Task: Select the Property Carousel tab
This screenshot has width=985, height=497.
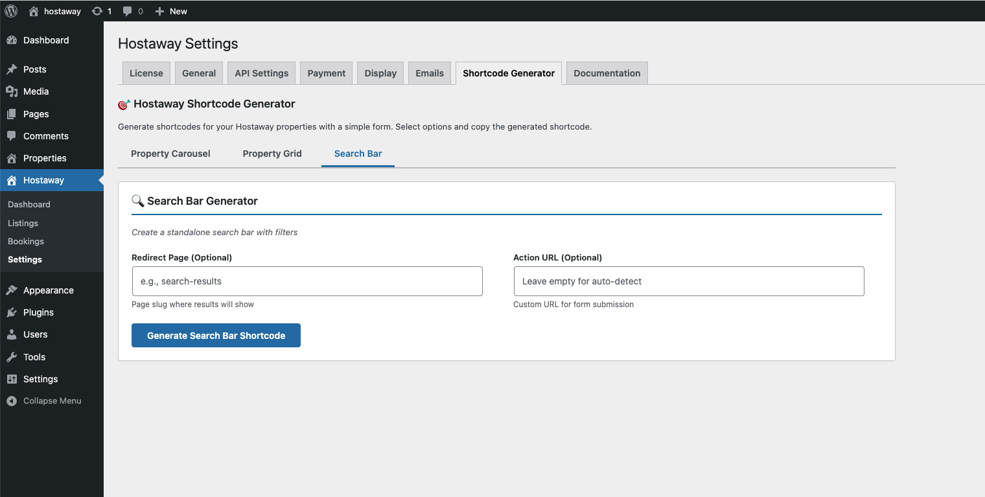Action: click(x=170, y=154)
